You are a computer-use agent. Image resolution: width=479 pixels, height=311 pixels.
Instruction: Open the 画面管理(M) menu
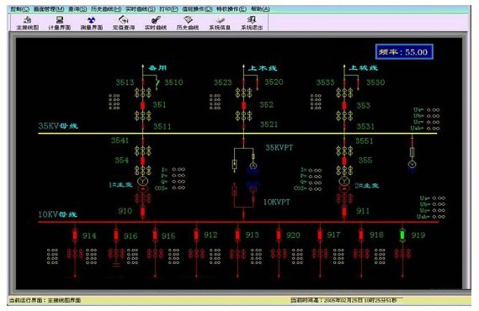[x=49, y=9]
